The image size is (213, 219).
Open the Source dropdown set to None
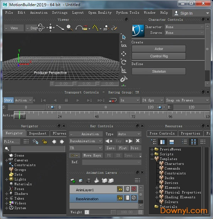[184, 33]
